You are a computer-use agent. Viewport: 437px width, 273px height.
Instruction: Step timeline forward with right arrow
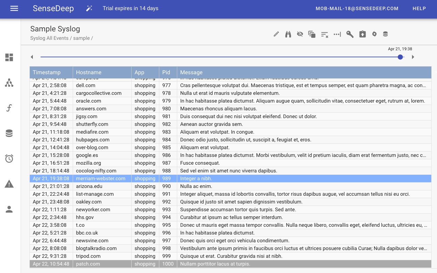[x=413, y=57]
